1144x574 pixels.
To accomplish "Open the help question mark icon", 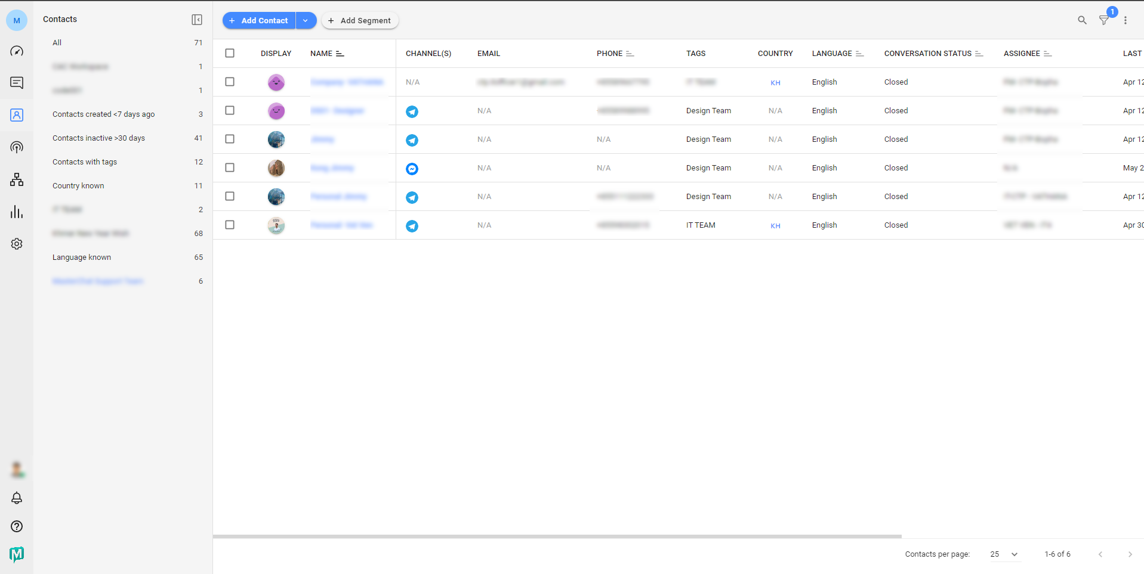I will (x=17, y=526).
